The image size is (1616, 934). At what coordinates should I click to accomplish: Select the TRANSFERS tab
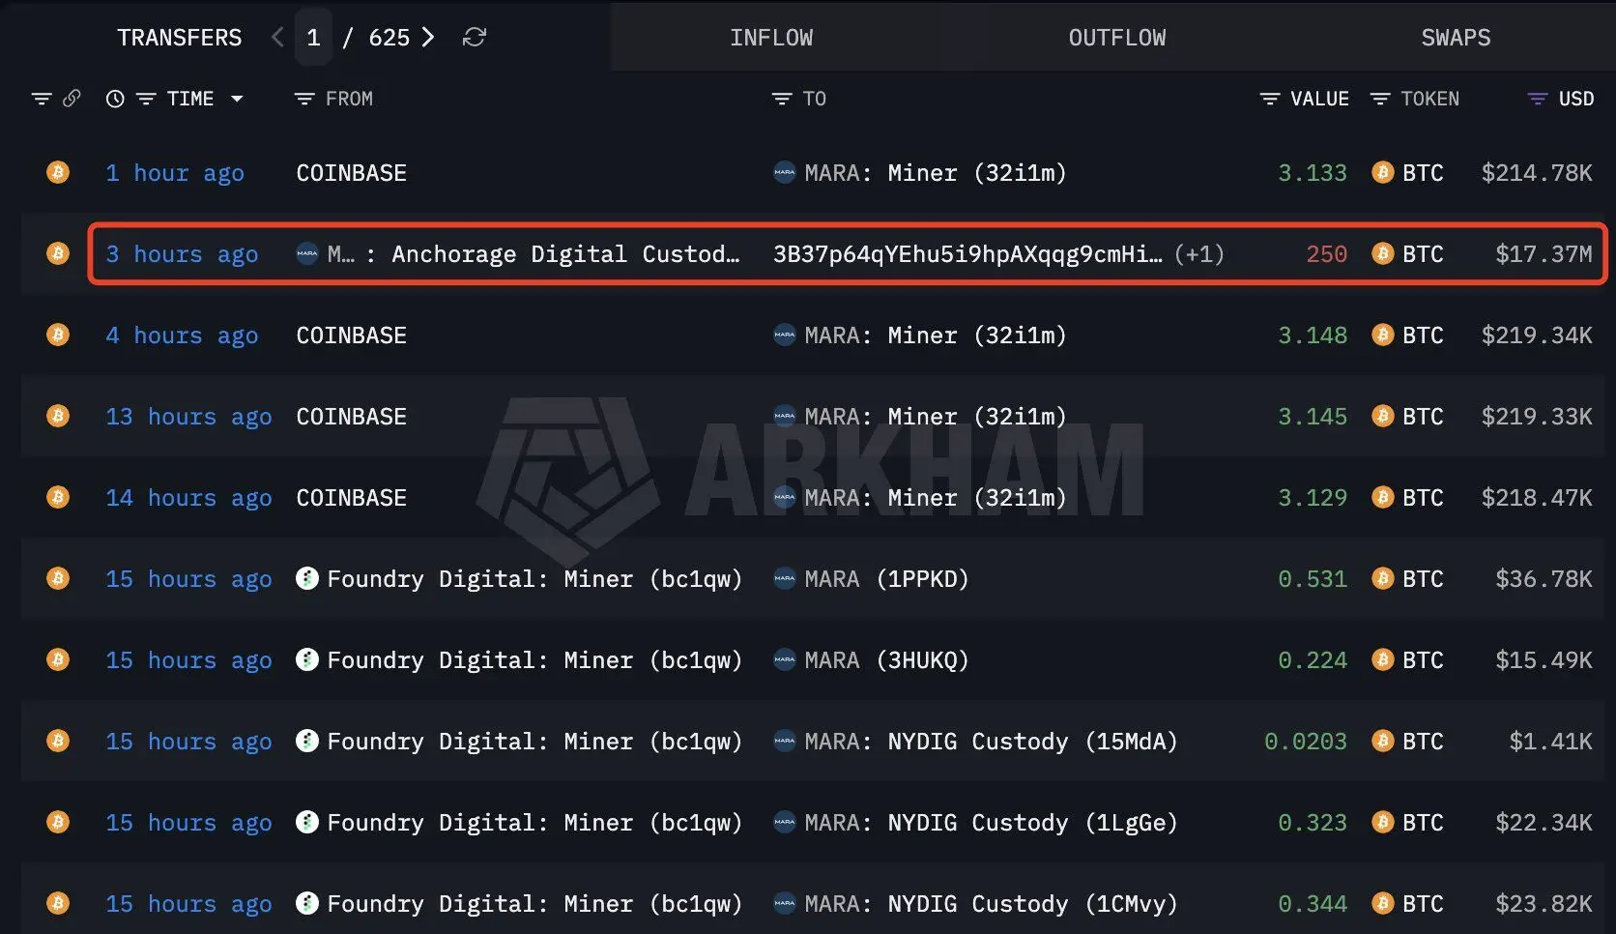(180, 38)
